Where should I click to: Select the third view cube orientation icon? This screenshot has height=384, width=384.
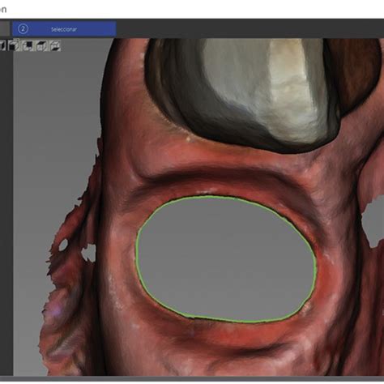(x=28, y=46)
